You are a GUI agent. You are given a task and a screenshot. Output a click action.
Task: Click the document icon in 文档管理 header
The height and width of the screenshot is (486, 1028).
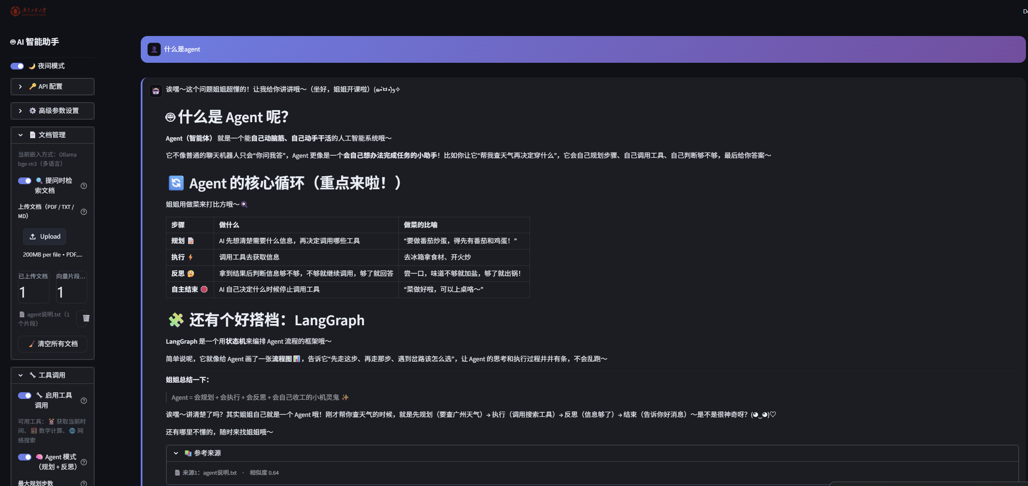pos(33,135)
